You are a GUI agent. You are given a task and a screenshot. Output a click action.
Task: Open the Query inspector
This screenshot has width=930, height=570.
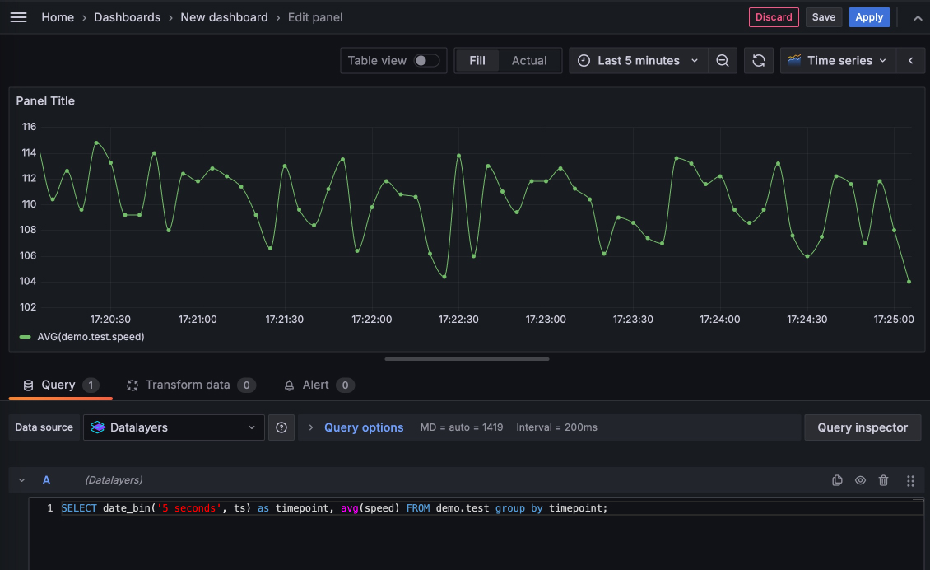click(863, 427)
